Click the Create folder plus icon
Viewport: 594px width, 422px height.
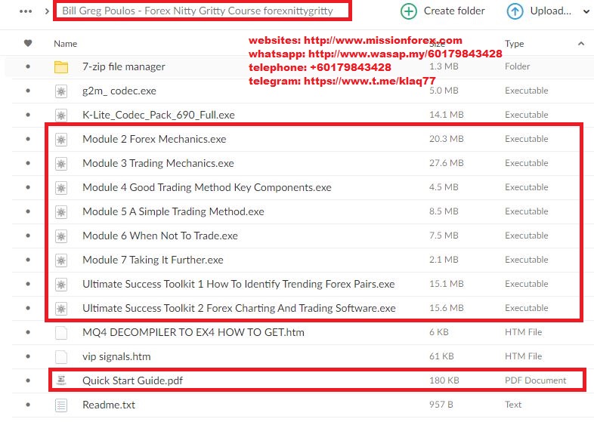pos(408,11)
